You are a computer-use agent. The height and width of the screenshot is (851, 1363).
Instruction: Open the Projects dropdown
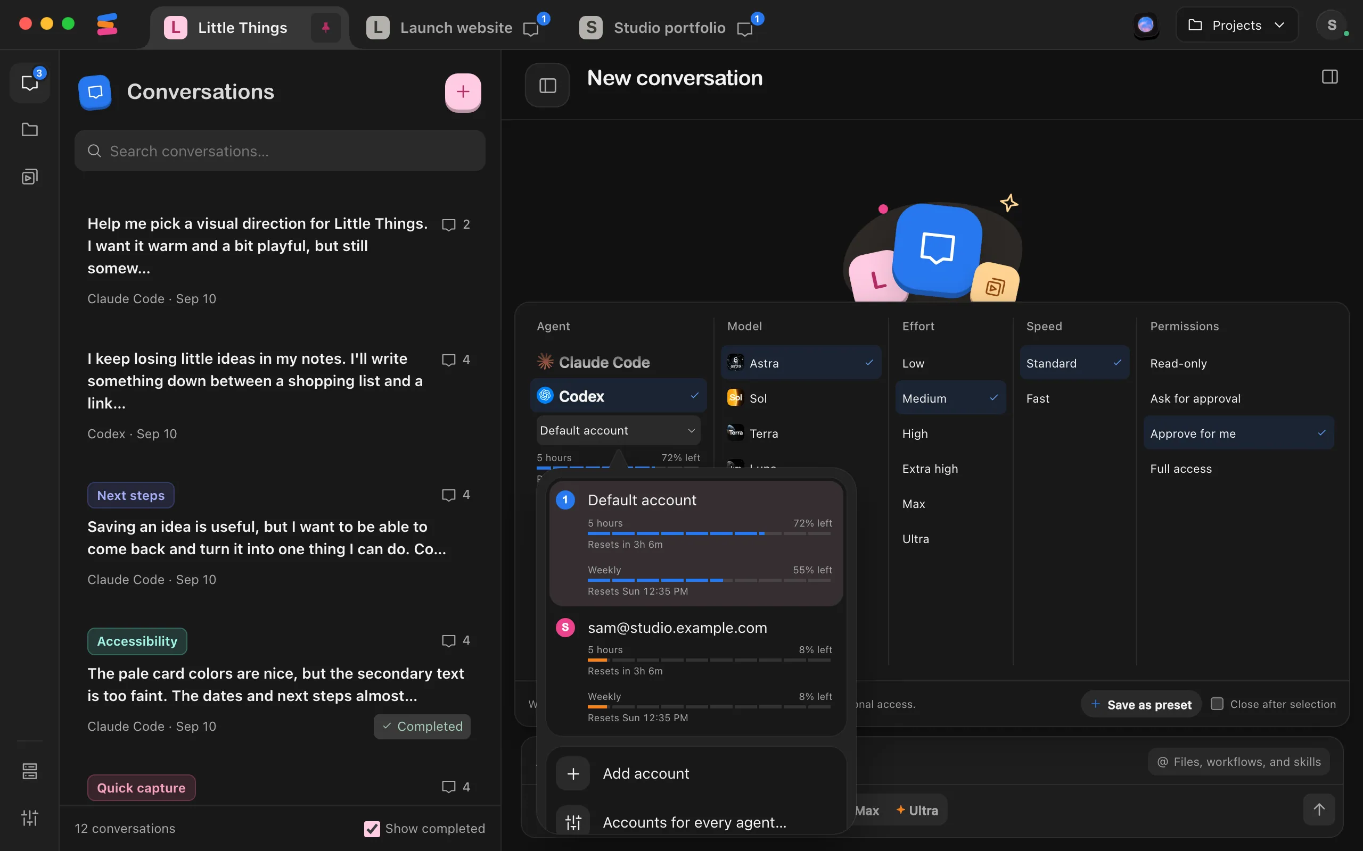1237,26
